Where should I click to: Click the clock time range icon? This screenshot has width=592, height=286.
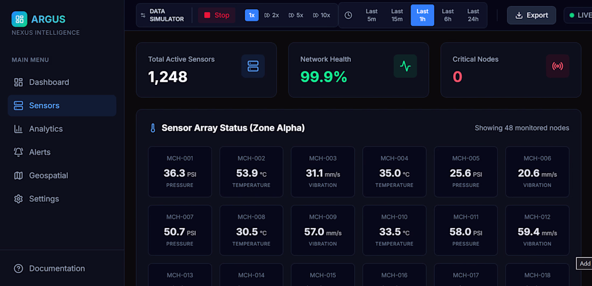pos(349,15)
